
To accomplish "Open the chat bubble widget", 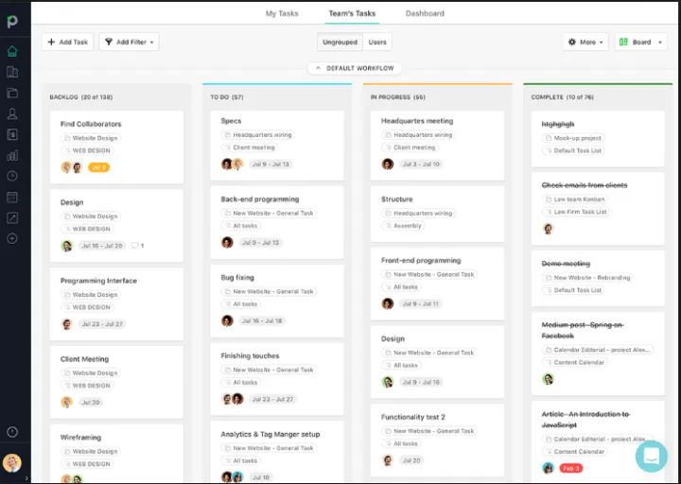I will click(x=651, y=455).
